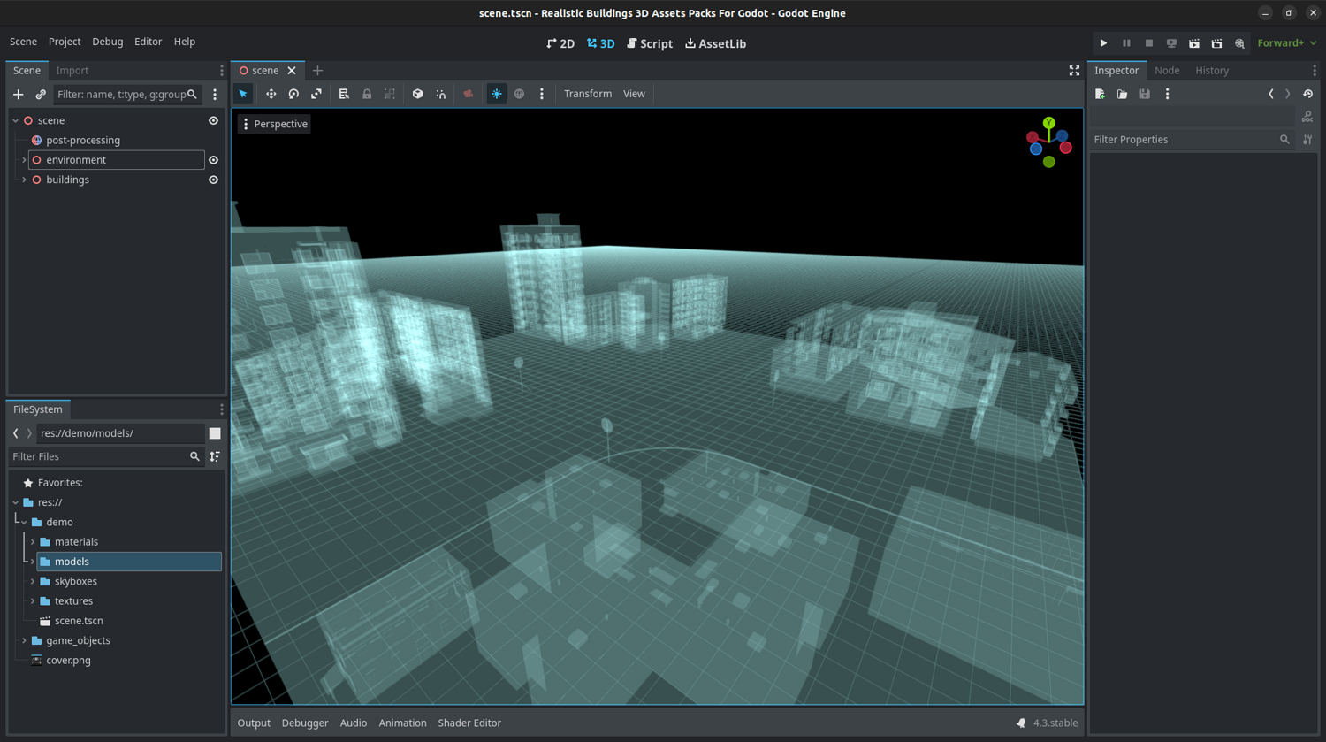Enable Movie Maker mode film reel icon
The height and width of the screenshot is (742, 1326).
(x=1239, y=43)
